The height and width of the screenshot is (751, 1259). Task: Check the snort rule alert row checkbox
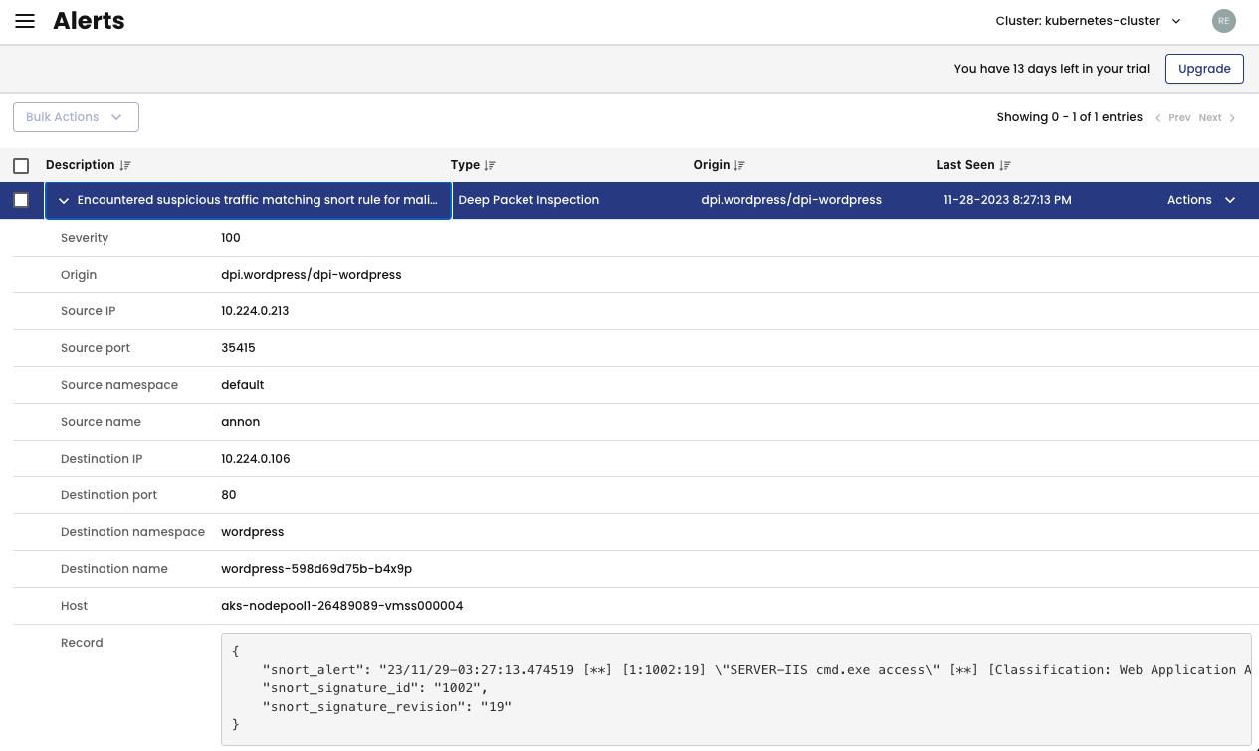[21, 200]
